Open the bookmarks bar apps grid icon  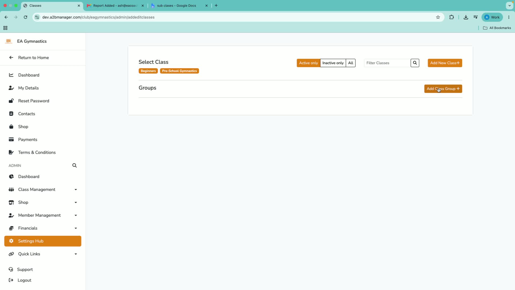5,28
